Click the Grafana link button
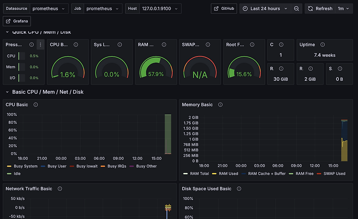 (x=17, y=21)
